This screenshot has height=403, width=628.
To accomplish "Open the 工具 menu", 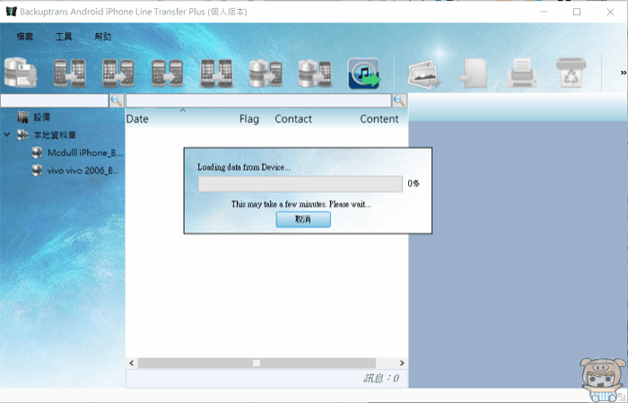I will (64, 37).
